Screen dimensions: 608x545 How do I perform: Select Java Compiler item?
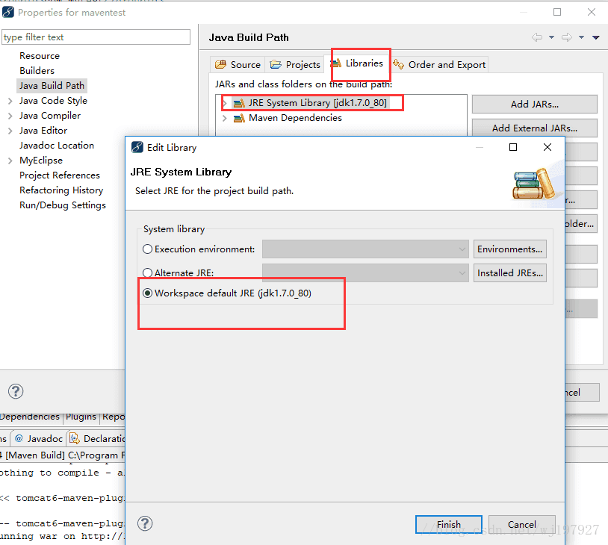(x=50, y=116)
